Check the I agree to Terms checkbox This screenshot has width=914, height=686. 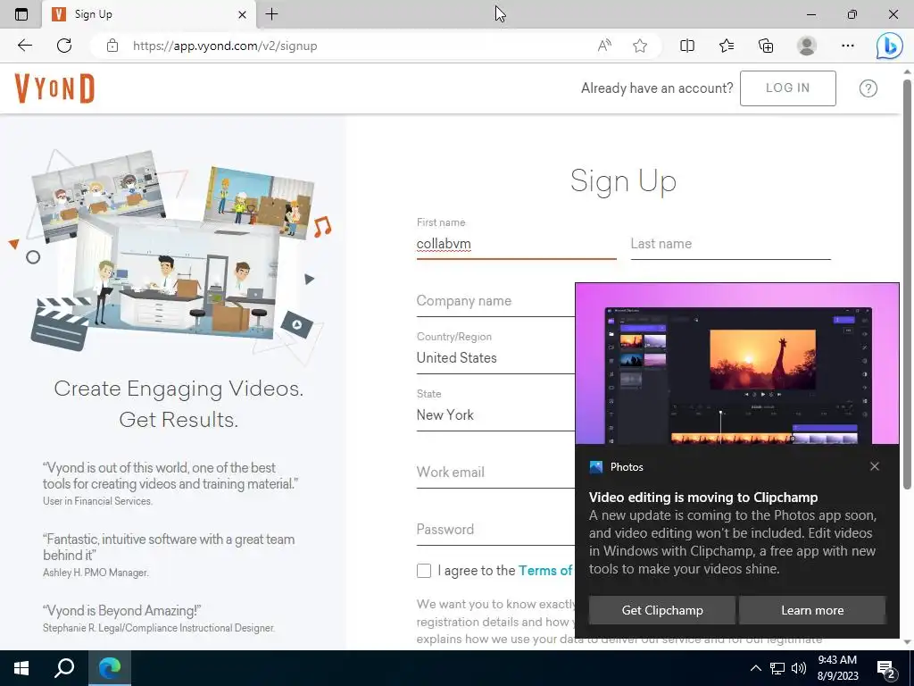(x=424, y=571)
